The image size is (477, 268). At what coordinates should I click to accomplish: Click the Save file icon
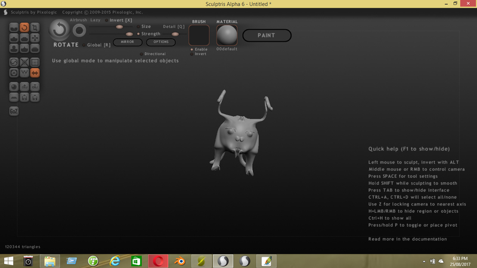[35, 98]
